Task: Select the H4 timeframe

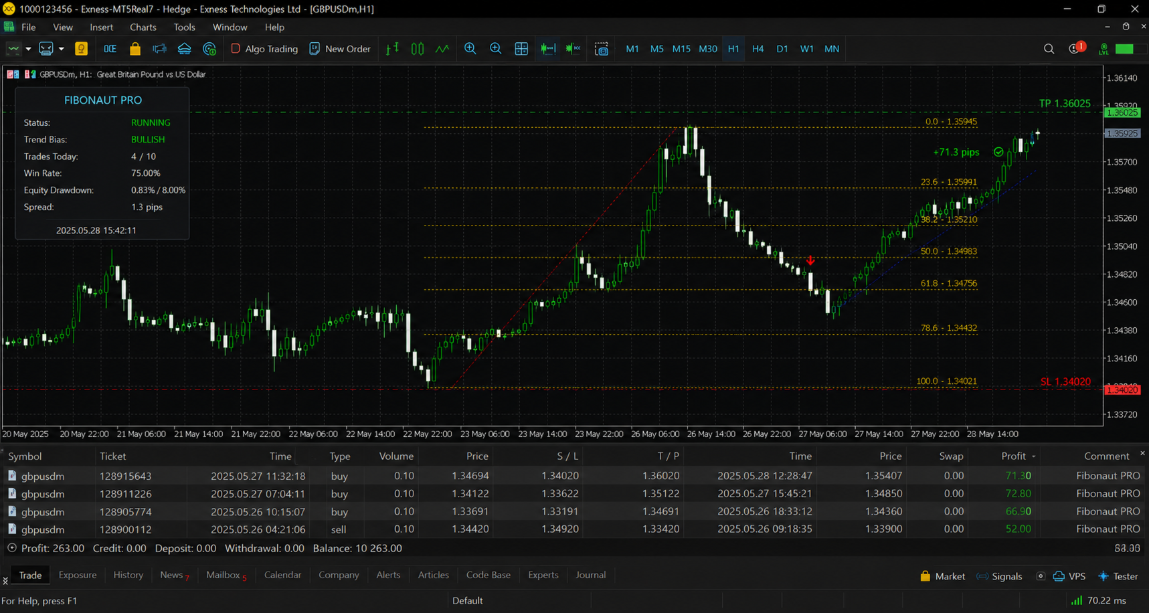Action: (758, 49)
